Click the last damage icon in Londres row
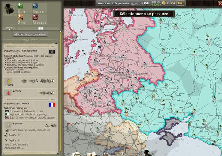222x156 pixels. point(53,81)
